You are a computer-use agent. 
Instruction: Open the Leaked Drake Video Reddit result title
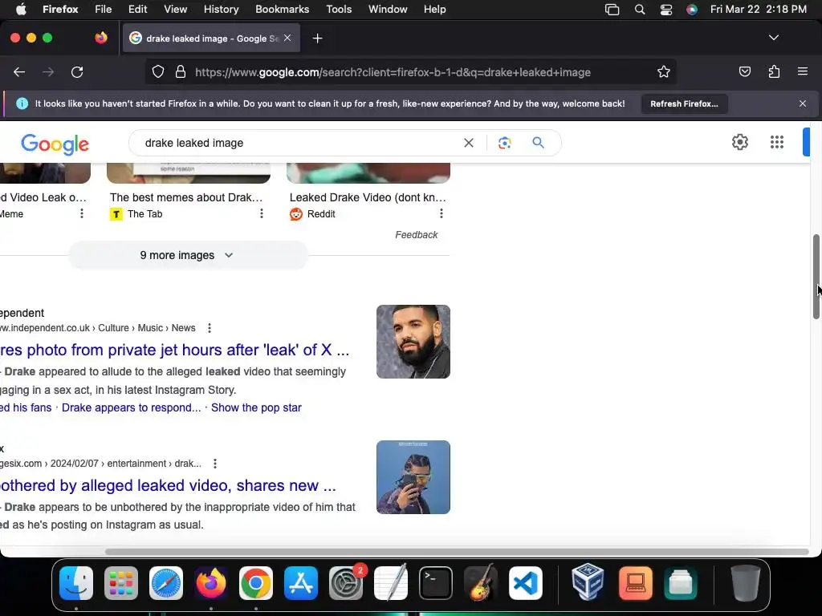coord(368,197)
